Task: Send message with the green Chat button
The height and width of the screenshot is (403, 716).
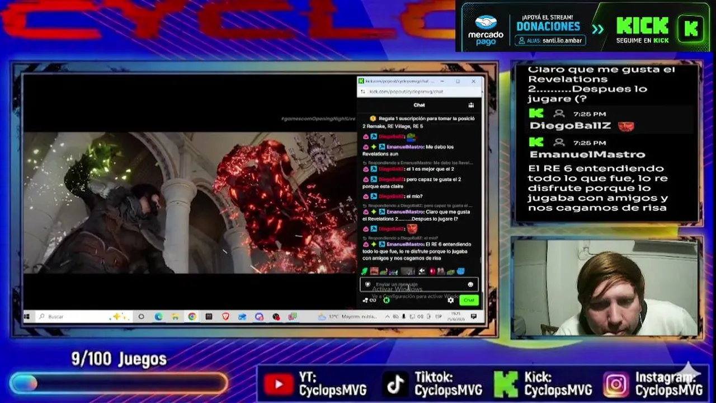Action: pos(469,301)
